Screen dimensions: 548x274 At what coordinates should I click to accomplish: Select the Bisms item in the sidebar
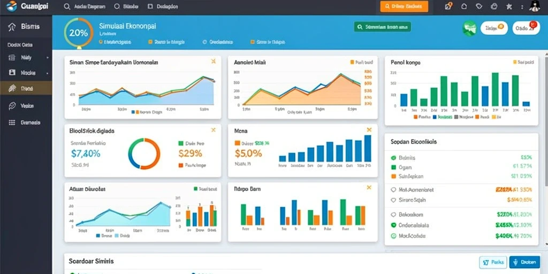26,27
